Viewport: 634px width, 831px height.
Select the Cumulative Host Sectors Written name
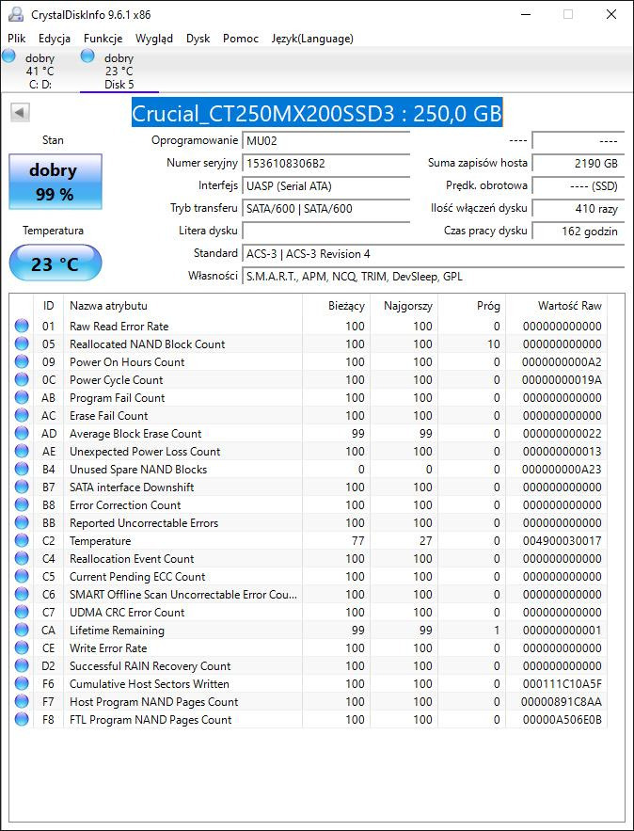click(x=150, y=684)
